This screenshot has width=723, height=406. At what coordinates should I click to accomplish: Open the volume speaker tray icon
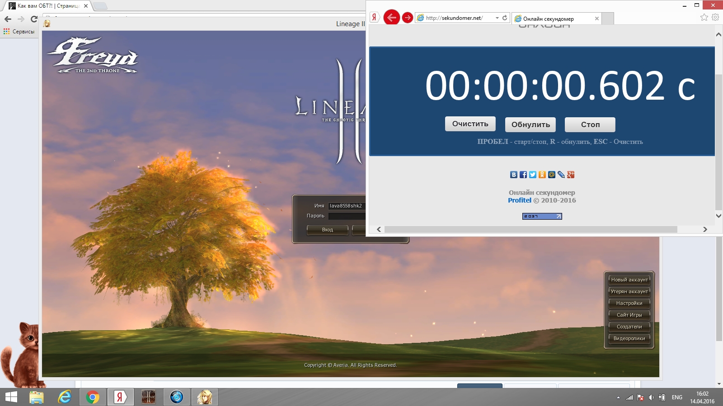651,397
